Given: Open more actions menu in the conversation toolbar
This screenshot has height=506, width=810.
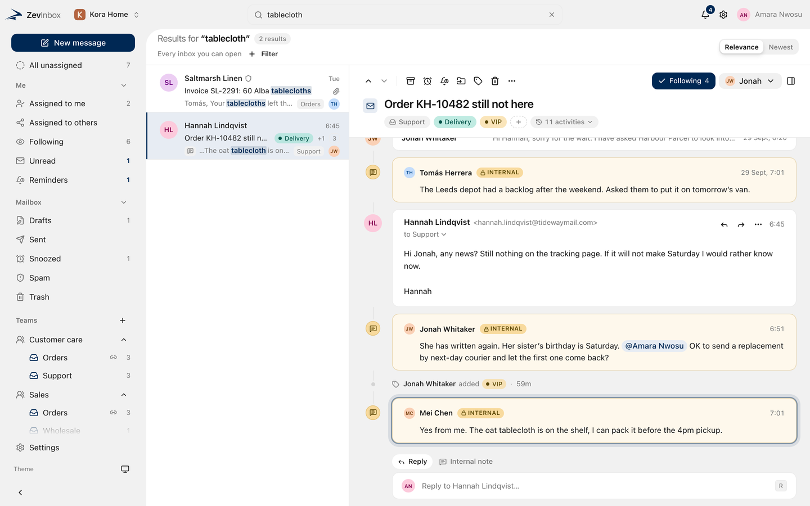Looking at the screenshot, I should (512, 81).
